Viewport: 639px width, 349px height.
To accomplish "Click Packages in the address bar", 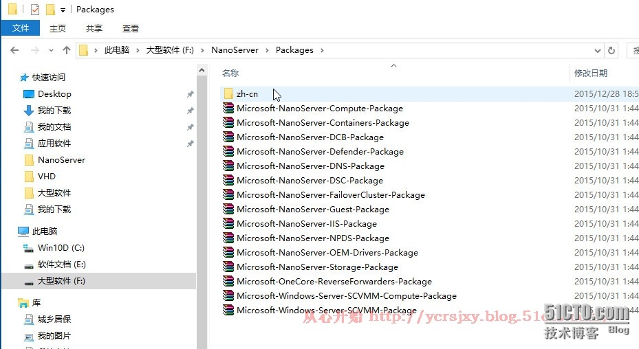I will pyautogui.click(x=294, y=50).
